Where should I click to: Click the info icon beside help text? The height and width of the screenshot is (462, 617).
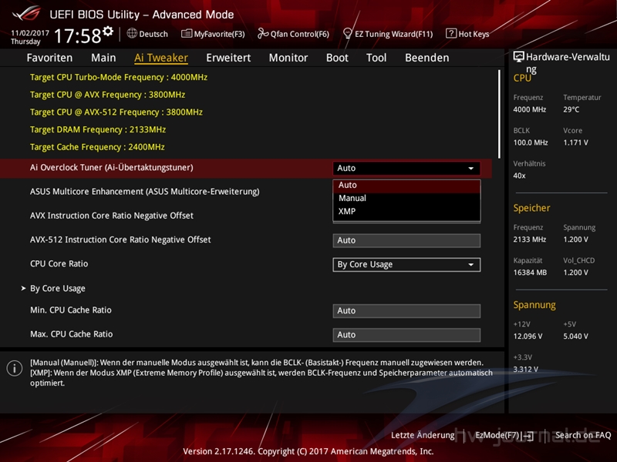pyautogui.click(x=15, y=369)
